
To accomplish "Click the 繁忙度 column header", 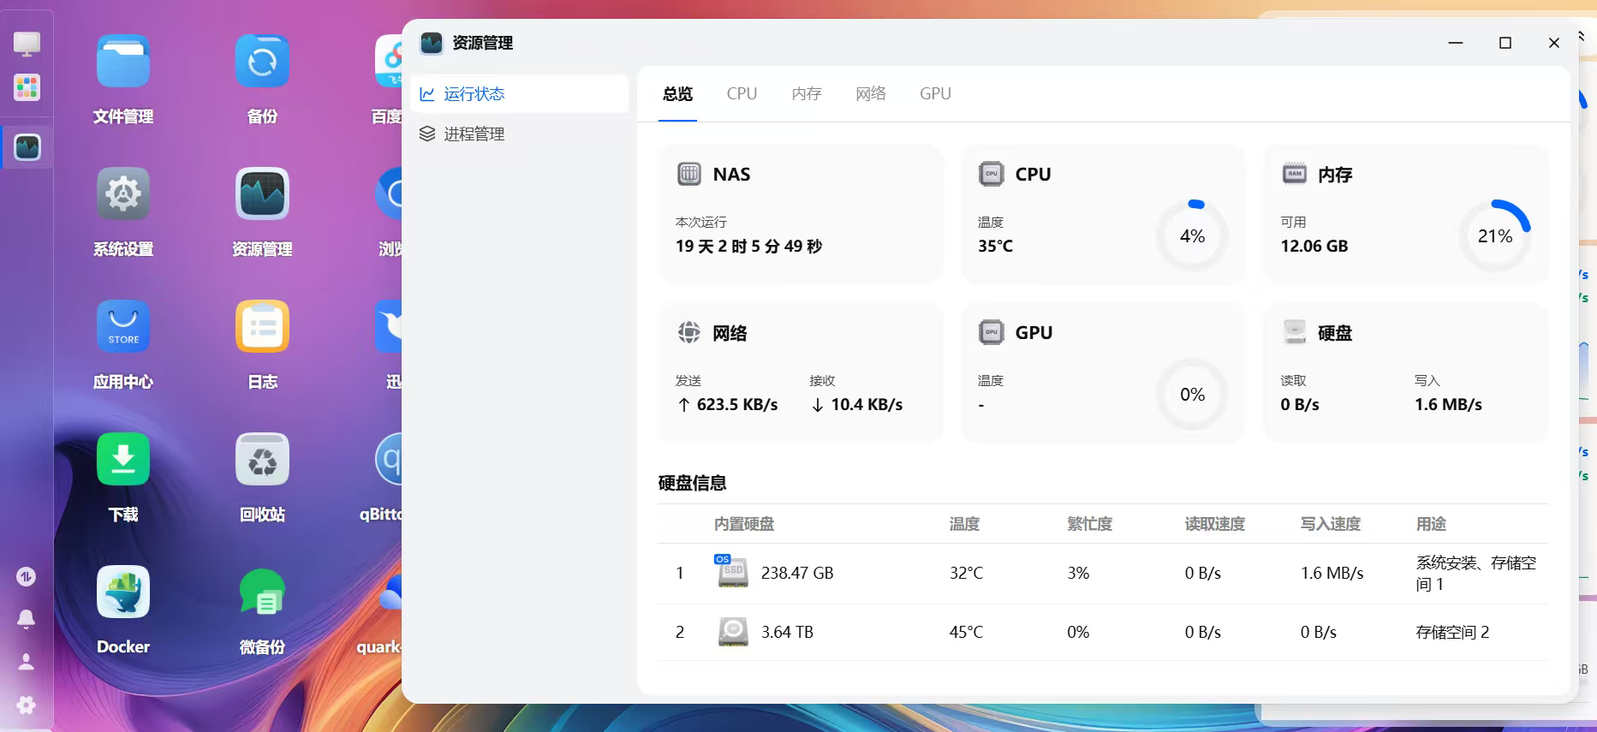I will [x=1089, y=524].
